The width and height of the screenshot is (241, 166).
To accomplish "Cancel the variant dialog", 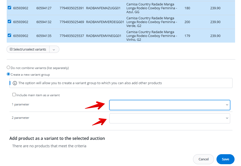I will [203, 159].
